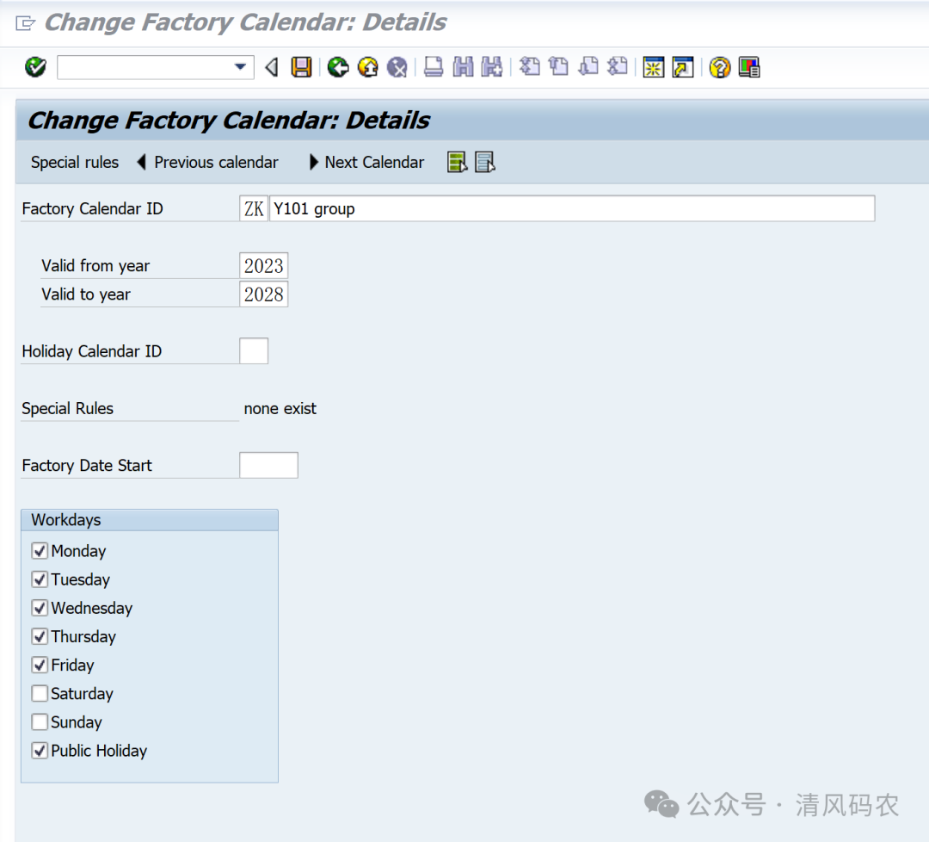
Task: Enable Sunday as a workday
Action: [x=40, y=722]
